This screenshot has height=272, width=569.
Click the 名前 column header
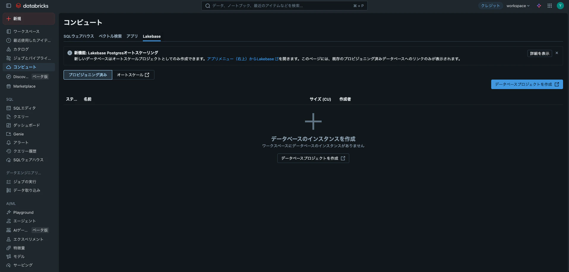88,99
